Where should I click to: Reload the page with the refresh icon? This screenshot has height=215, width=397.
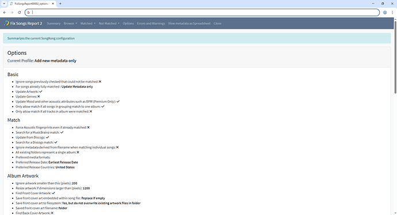(19, 13)
